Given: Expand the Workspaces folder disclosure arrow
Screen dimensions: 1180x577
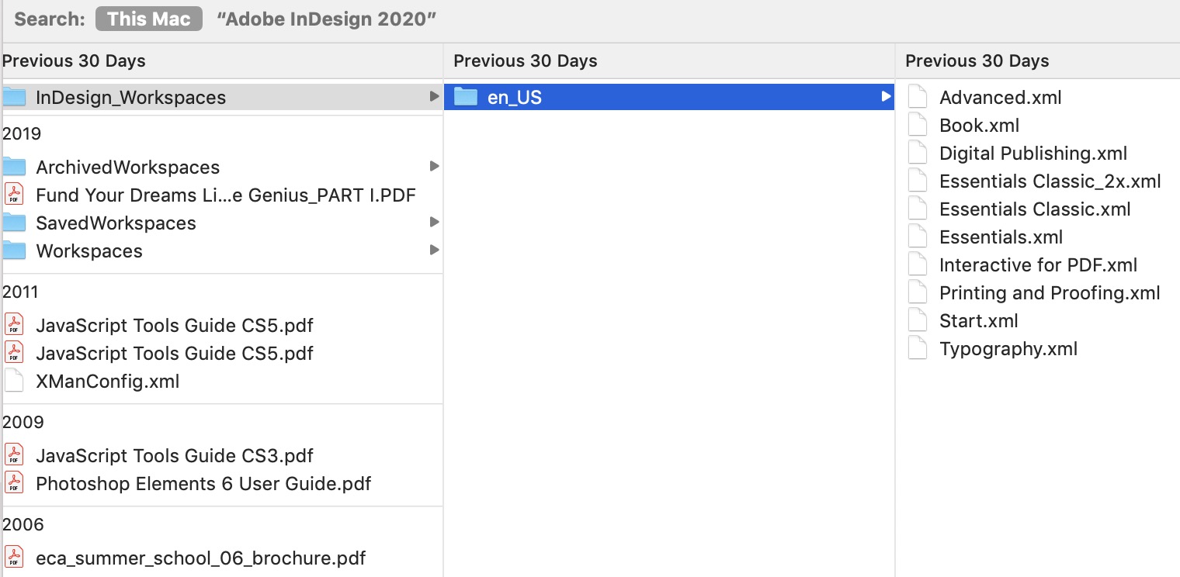Looking at the screenshot, I should point(434,250).
